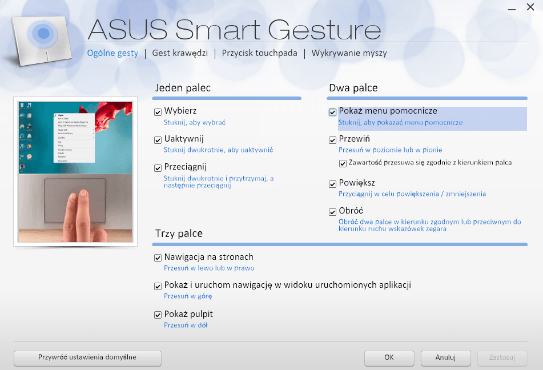Uncheck Pokaż menu pomocnicze checkbox
Screen dimensions: 543x370
pos(332,112)
